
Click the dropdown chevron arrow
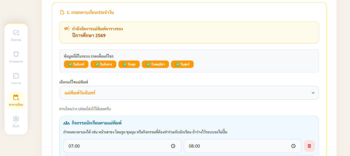coord(313,93)
